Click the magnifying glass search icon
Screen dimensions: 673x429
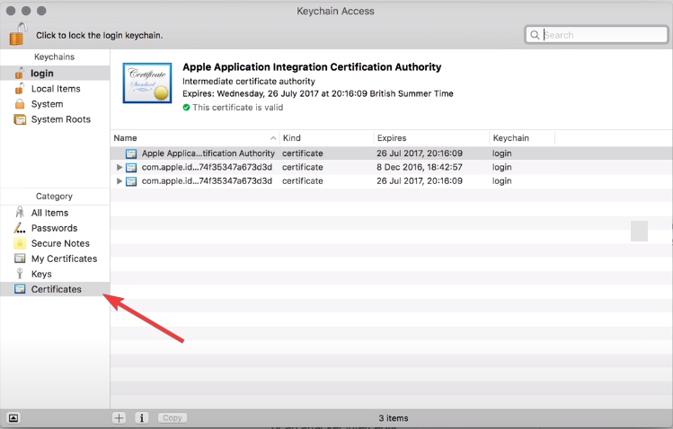(535, 35)
